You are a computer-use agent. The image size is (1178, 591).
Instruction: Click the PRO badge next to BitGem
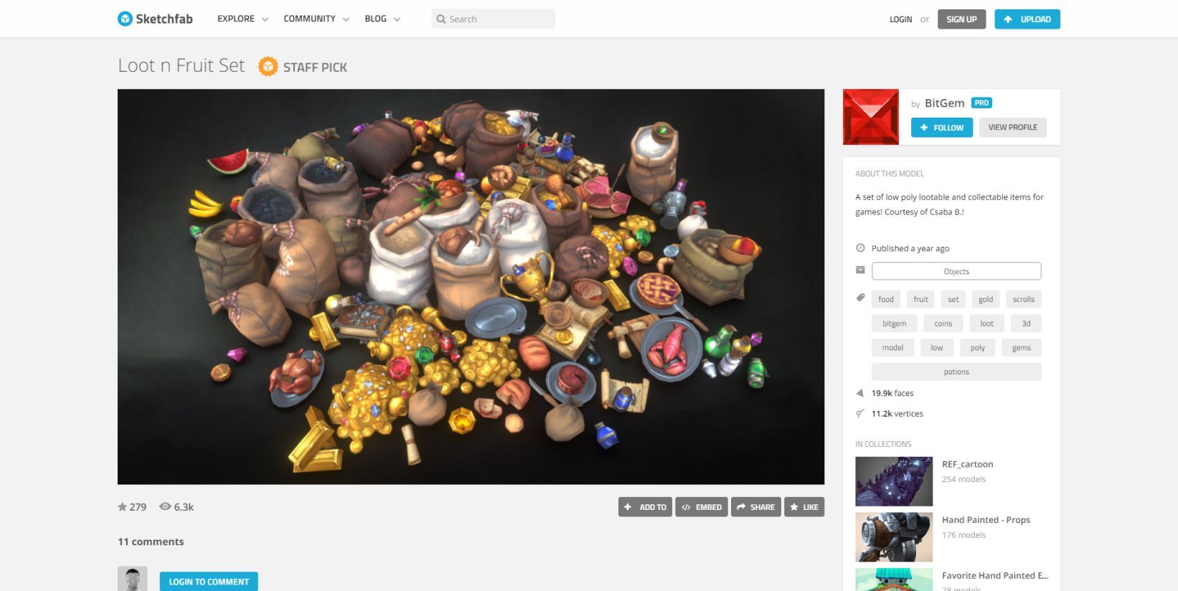(981, 103)
